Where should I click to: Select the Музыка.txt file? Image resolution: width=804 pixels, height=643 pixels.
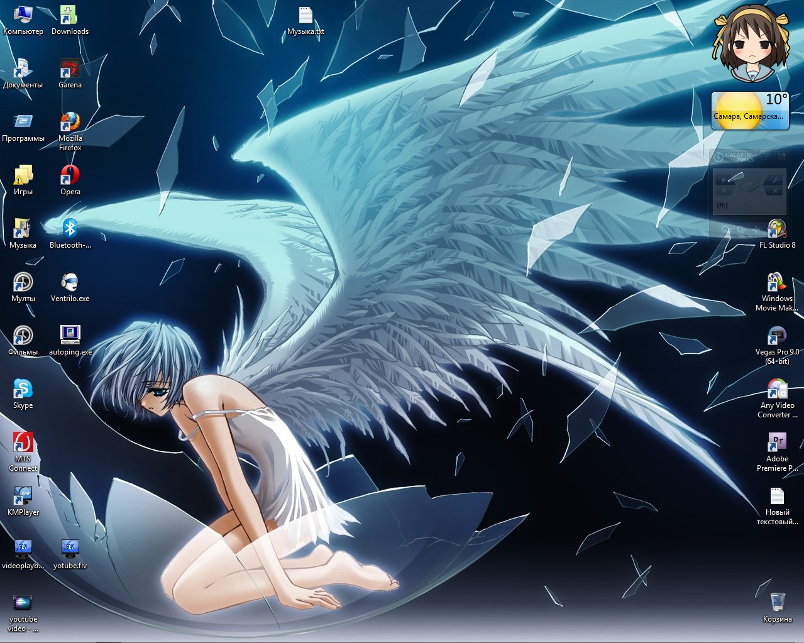click(x=306, y=16)
